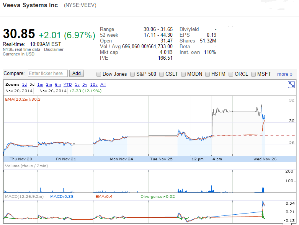The width and height of the screenshot is (299, 225).
Task: Click the EMA(20,2m):30.3 indicator label
Action: 23,99
